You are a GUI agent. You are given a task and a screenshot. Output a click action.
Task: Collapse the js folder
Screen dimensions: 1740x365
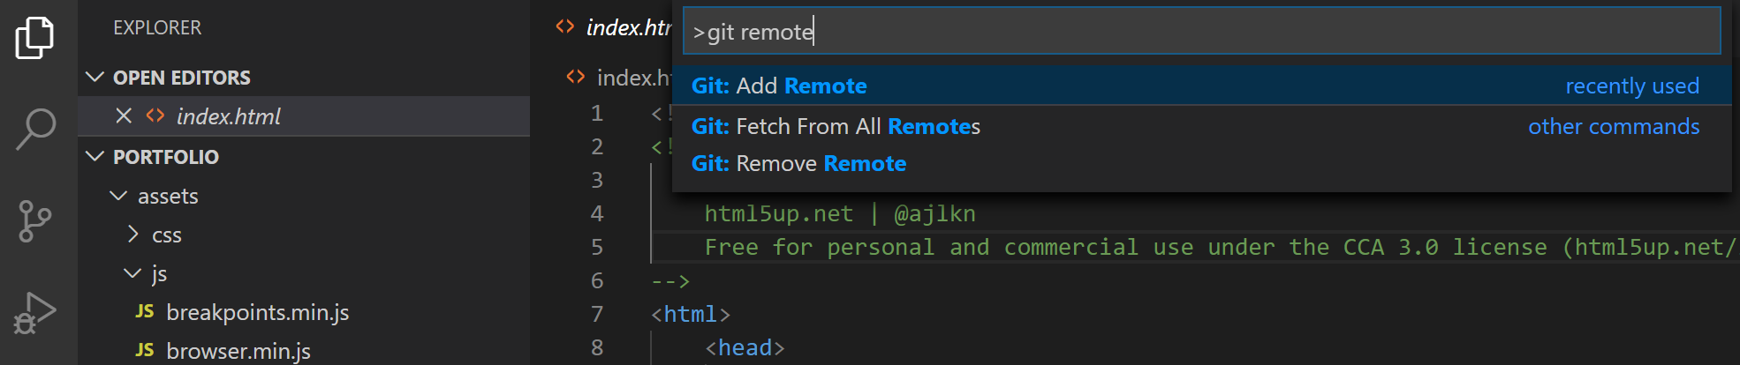click(x=132, y=273)
